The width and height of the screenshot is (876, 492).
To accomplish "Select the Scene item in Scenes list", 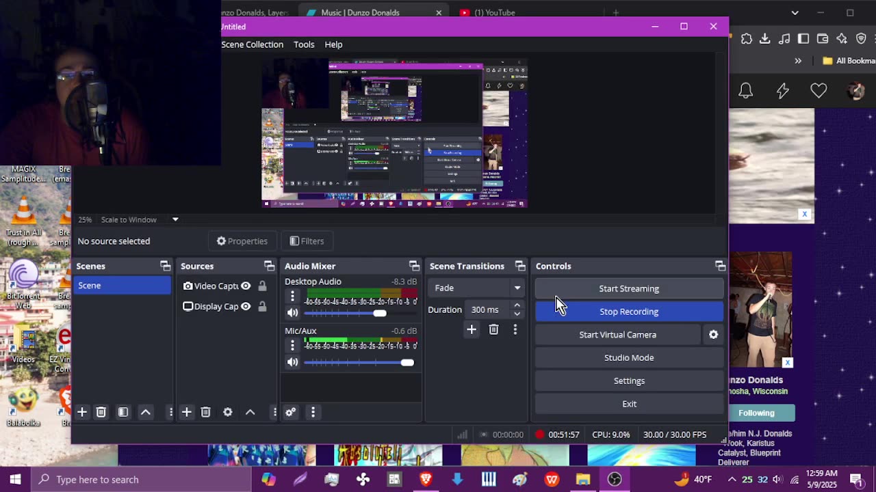I will click(122, 286).
